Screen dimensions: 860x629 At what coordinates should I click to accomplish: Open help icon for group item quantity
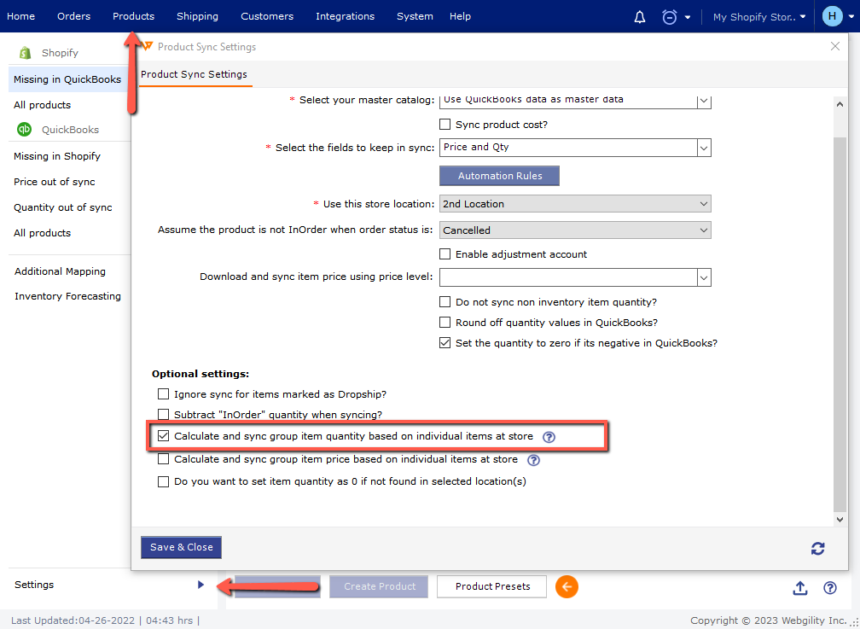(549, 437)
